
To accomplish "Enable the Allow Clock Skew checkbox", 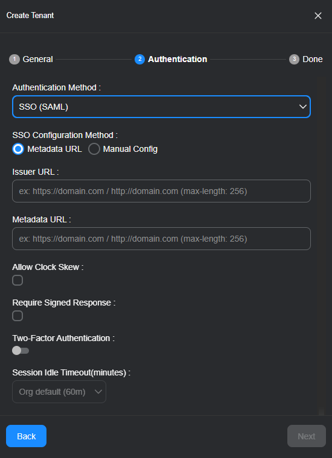I will pos(18,280).
